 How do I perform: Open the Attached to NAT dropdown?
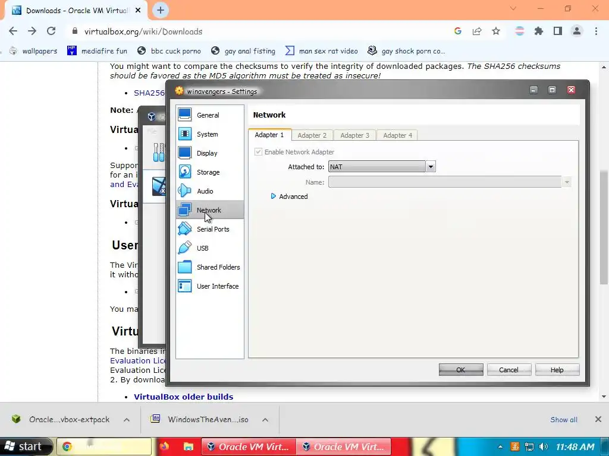(382, 166)
